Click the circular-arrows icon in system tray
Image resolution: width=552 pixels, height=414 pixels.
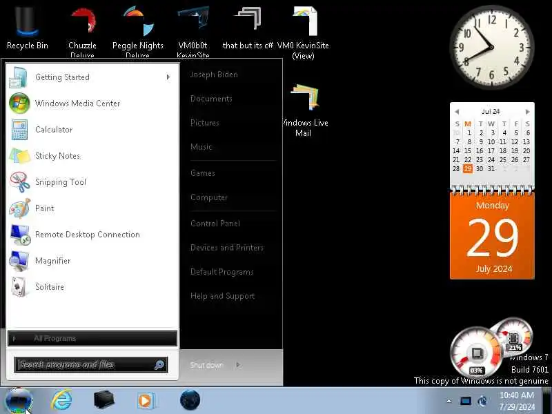[482, 401]
